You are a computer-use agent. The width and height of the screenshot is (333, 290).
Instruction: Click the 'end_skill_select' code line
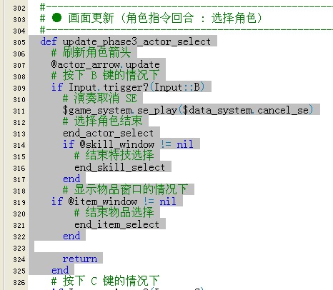119,167
